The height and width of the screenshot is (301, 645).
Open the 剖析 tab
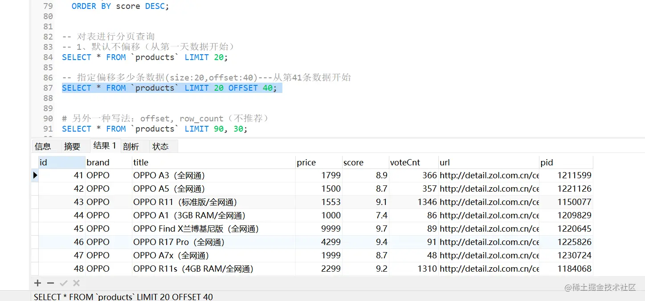coord(131,146)
